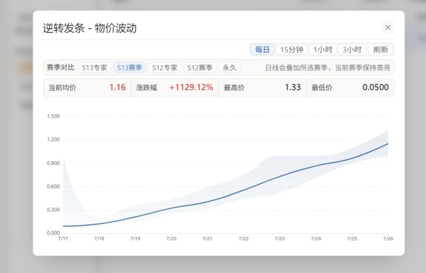
Task: Select the 每日 interval tab
Action: (x=263, y=50)
